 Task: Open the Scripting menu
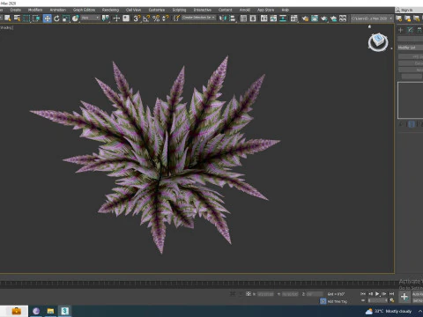(179, 10)
